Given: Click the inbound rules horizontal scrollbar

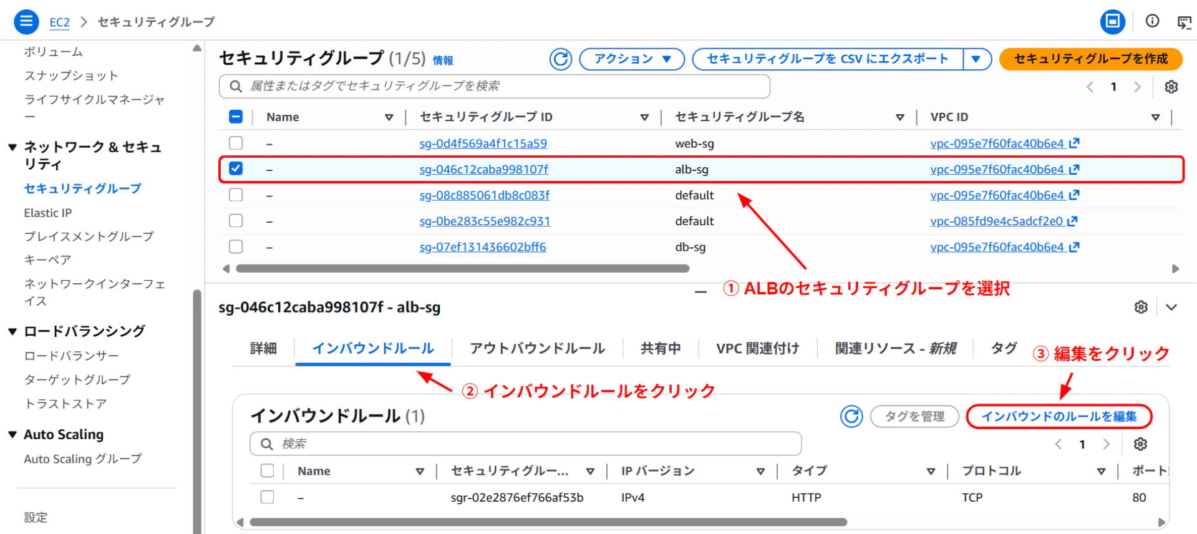Looking at the screenshot, I should click(548, 522).
